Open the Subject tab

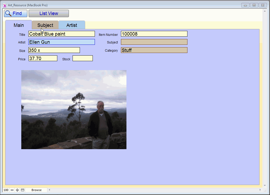pyautogui.click(x=45, y=25)
